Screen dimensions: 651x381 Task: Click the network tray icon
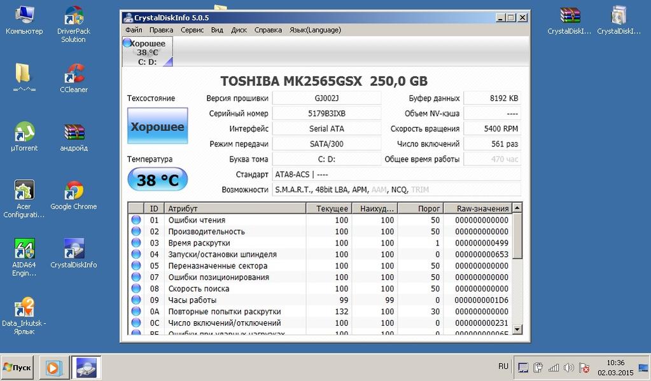(554, 368)
